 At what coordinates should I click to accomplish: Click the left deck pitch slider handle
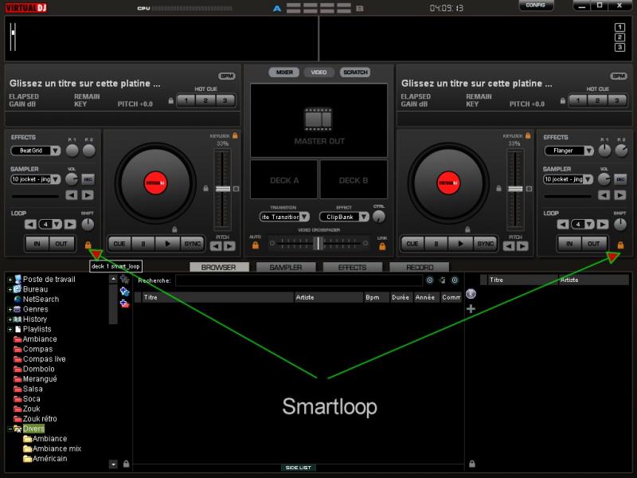coord(223,189)
